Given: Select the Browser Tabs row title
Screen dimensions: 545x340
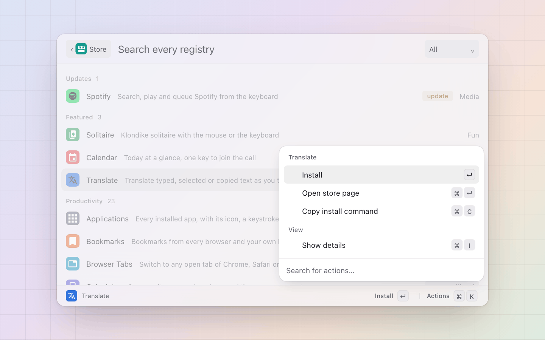Looking at the screenshot, I should pyautogui.click(x=109, y=264).
